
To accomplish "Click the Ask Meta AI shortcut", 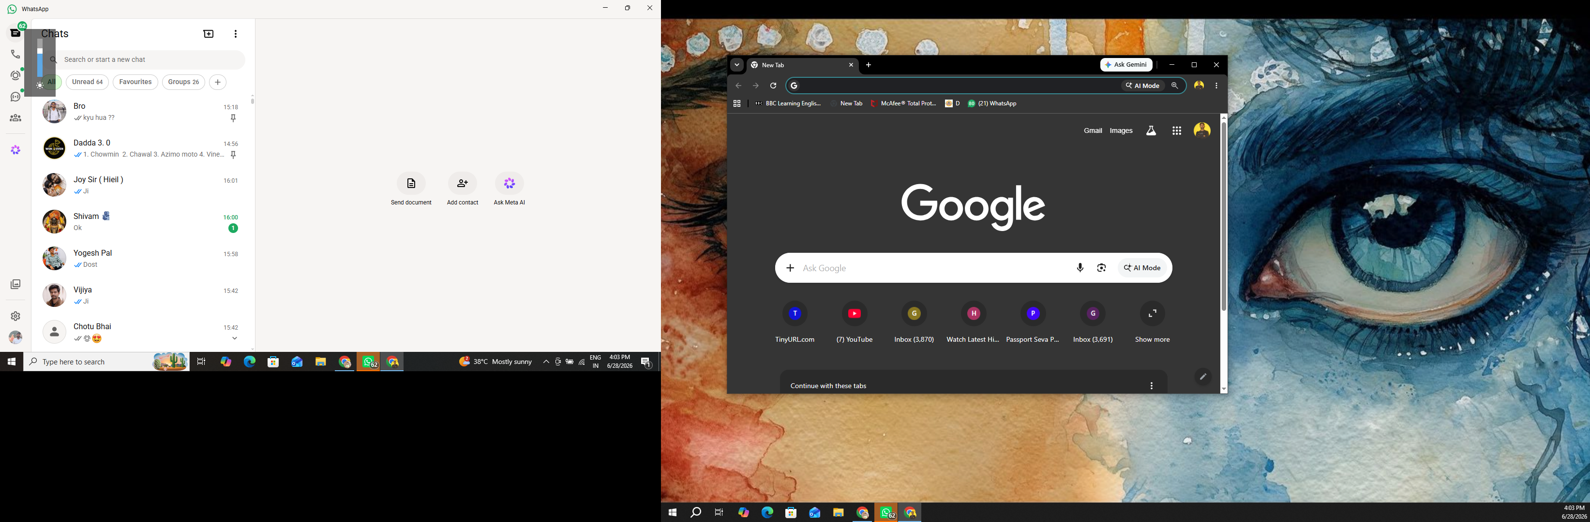I will [x=509, y=188].
